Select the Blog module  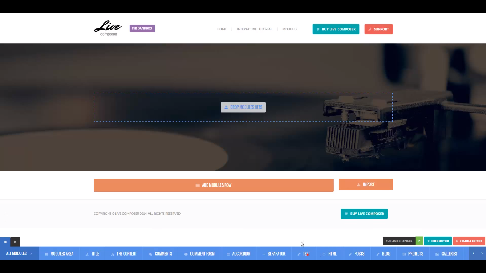coord(383,254)
